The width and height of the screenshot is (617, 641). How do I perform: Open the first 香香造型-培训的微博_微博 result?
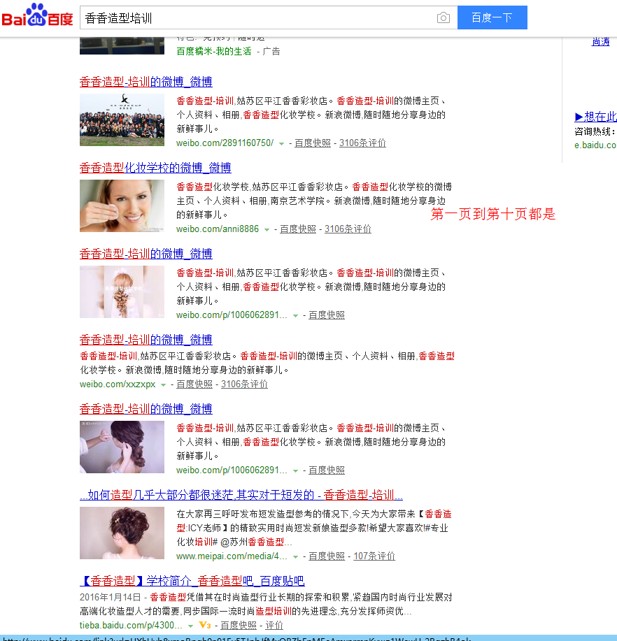(x=146, y=82)
